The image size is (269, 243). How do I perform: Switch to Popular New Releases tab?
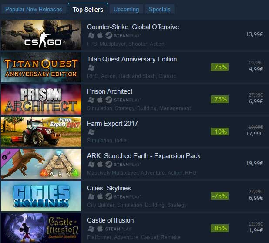tap(34, 9)
